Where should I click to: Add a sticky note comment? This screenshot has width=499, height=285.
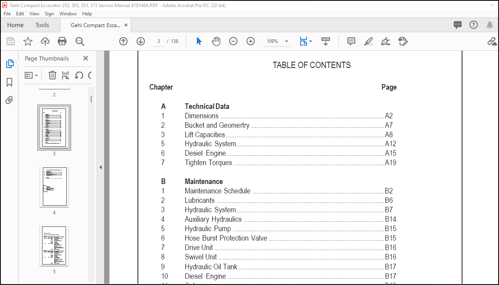coord(351,41)
